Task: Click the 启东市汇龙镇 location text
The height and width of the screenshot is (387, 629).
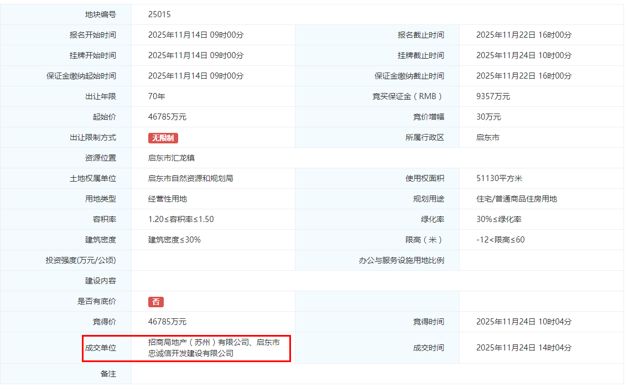Action: point(171,158)
